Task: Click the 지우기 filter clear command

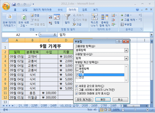Action: click(x=78, y=15)
